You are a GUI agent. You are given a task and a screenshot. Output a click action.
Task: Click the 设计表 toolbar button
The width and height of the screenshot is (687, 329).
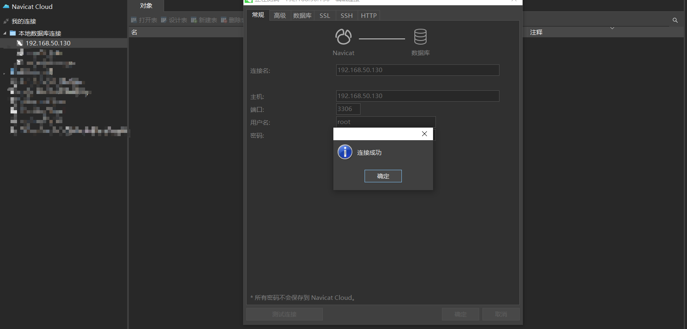coord(174,20)
